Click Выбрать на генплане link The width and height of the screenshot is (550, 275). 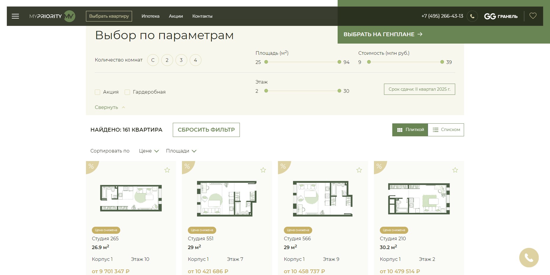pyautogui.click(x=383, y=34)
